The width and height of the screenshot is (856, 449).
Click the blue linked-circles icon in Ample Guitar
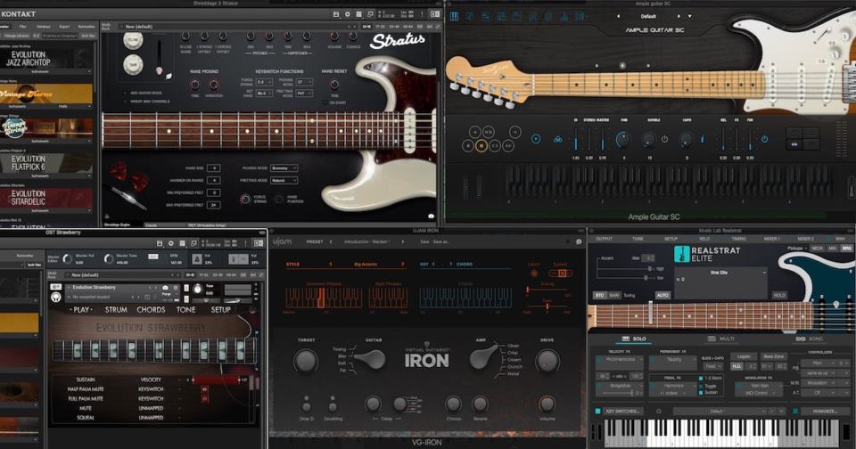pyautogui.click(x=558, y=140)
